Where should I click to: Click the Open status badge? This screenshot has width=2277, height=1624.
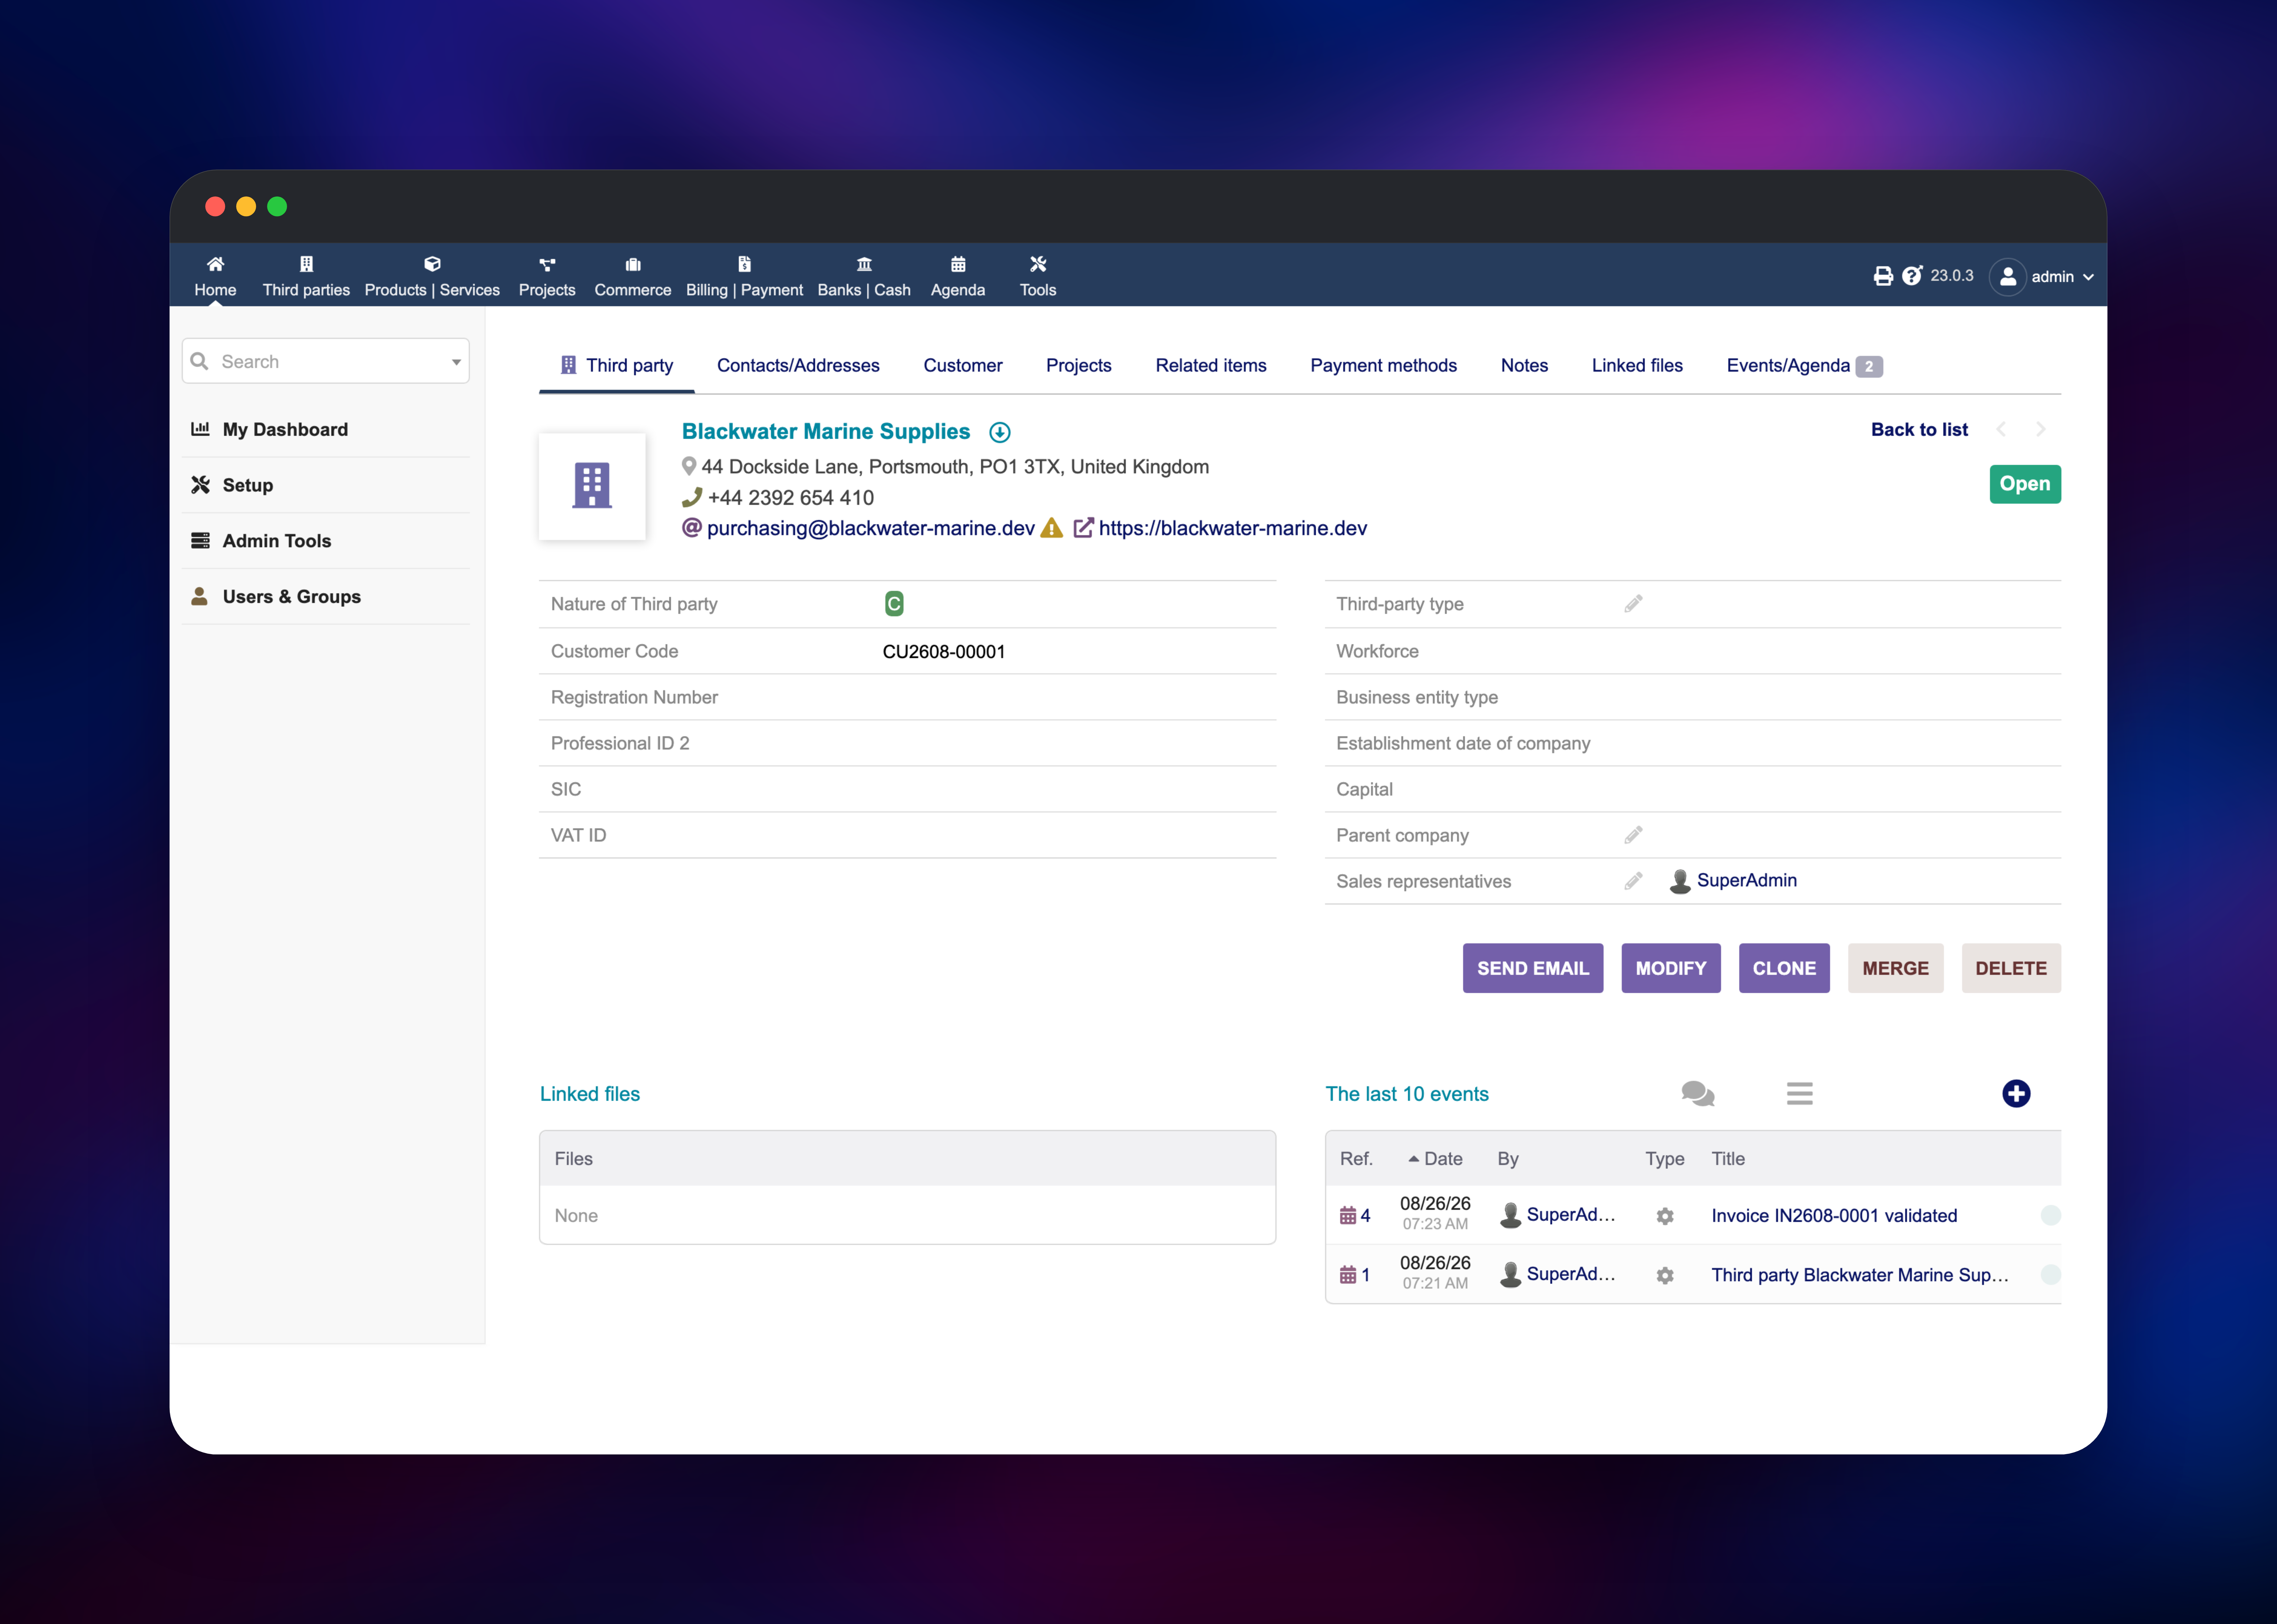click(x=2025, y=484)
